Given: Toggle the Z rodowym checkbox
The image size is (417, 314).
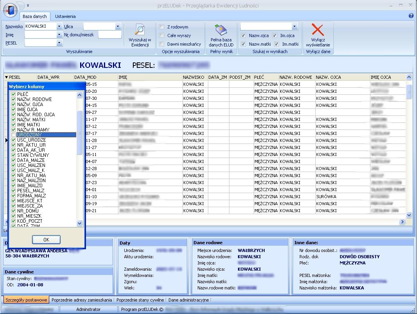Looking at the screenshot, I should (162, 27).
